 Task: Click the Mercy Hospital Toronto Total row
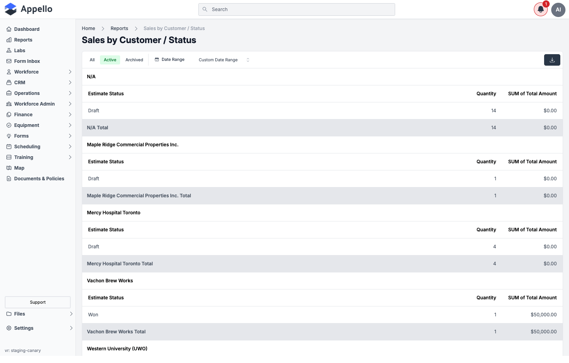[322, 264]
